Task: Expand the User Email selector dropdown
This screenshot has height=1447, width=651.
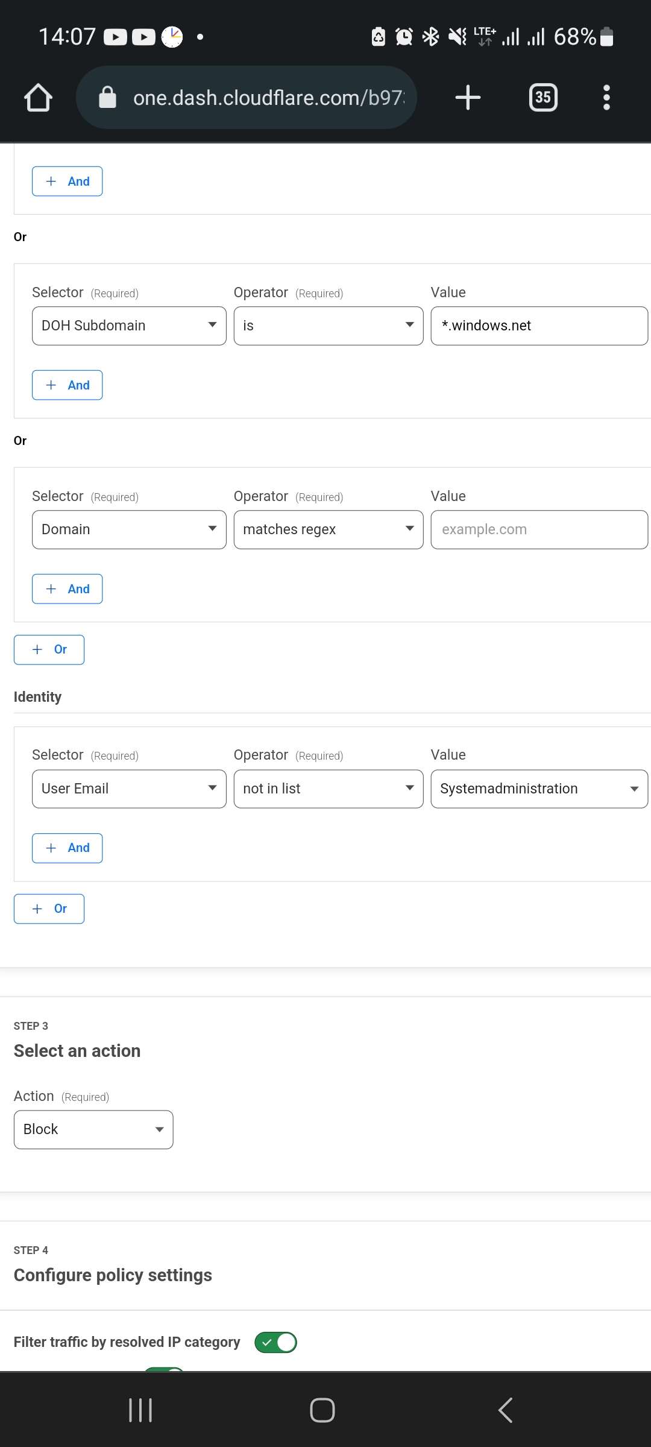Action: [x=129, y=789]
